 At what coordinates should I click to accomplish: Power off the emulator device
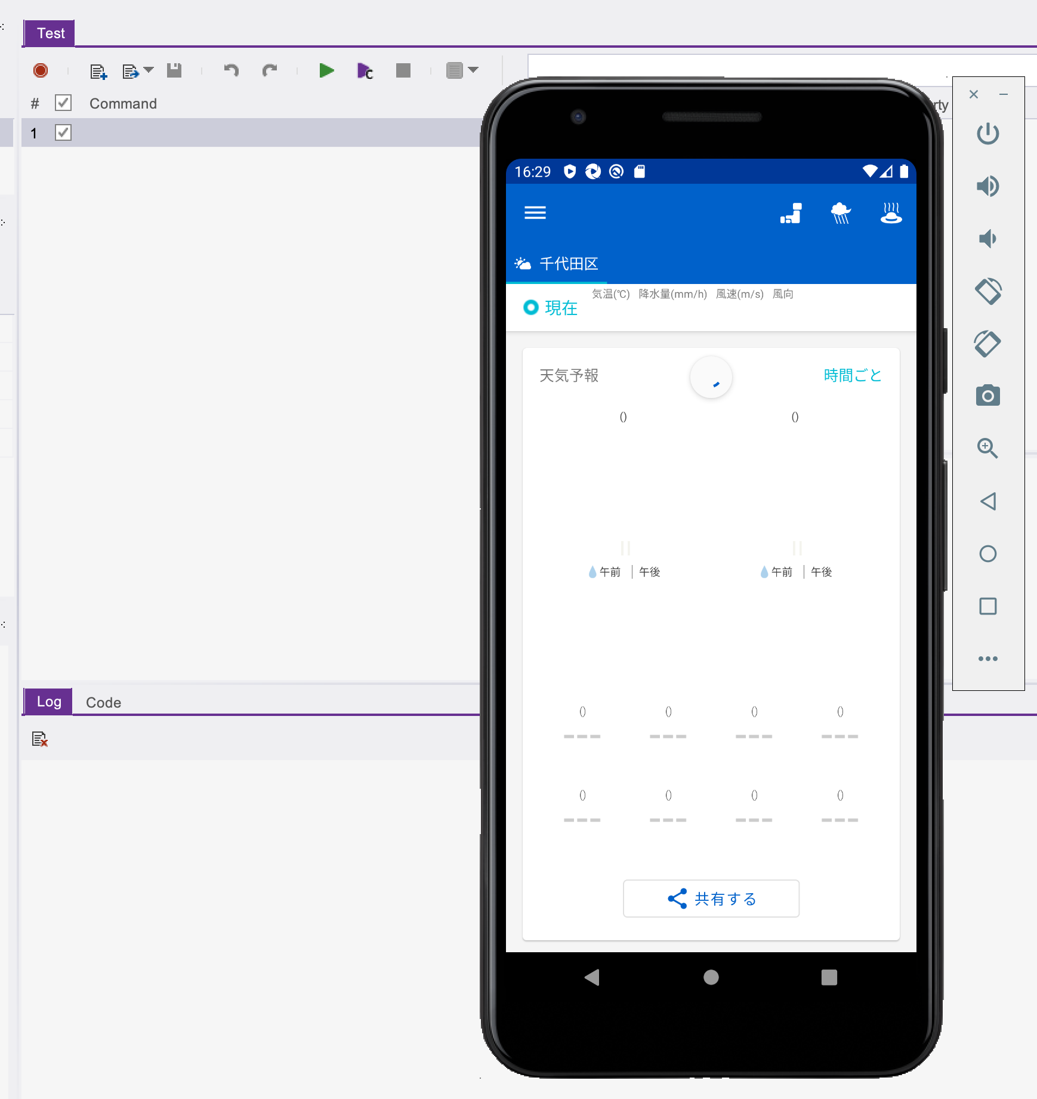tap(988, 134)
